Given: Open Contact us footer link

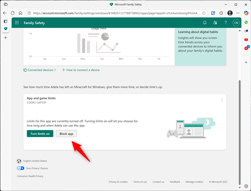Looking at the screenshot, I should point(158,182).
